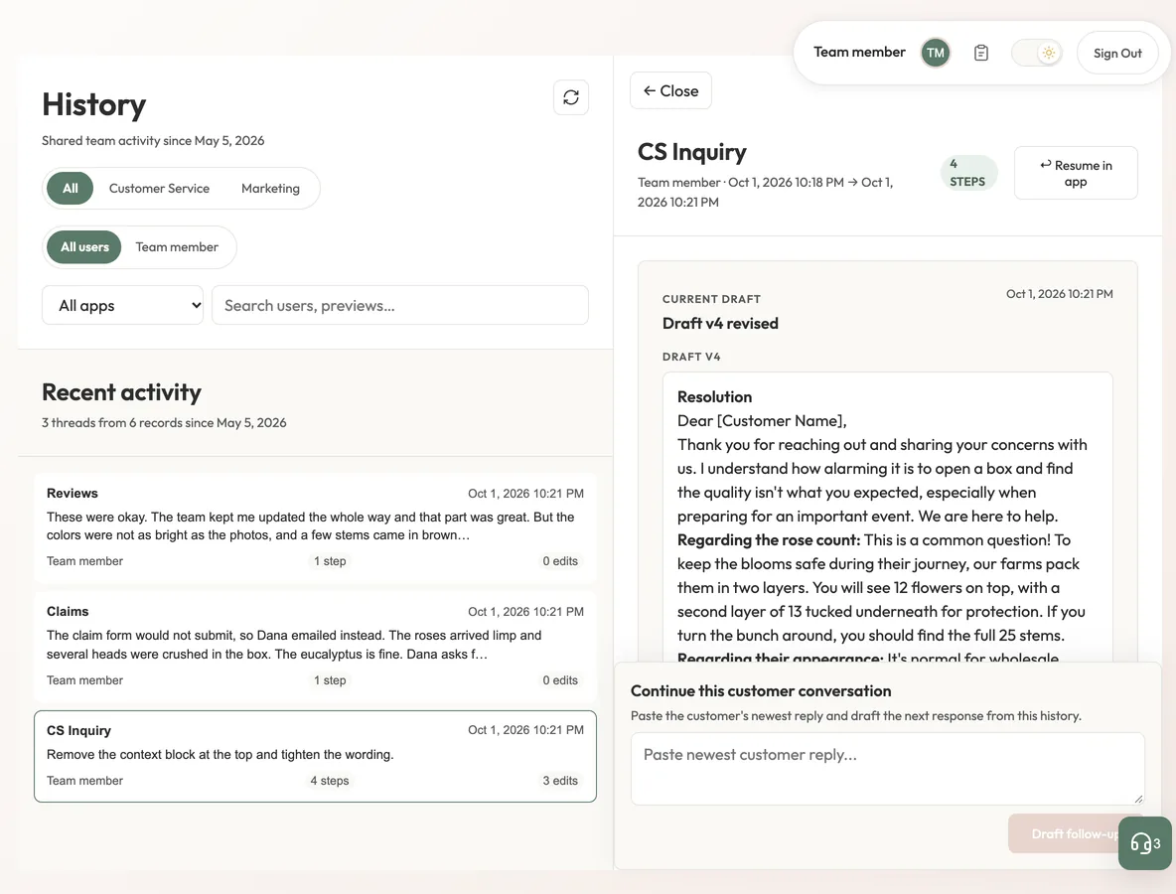Click the Draft v4 revised heading

point(720,323)
